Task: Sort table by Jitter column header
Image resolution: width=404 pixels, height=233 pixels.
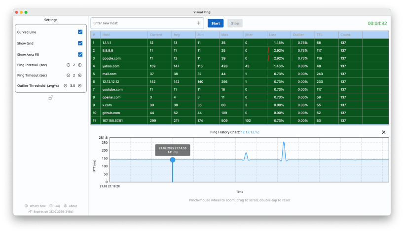Action: [x=249, y=35]
